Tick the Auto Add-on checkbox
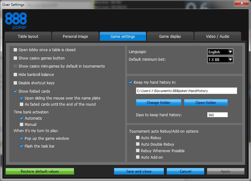251x181 pixels. pyautogui.click(x=138, y=157)
